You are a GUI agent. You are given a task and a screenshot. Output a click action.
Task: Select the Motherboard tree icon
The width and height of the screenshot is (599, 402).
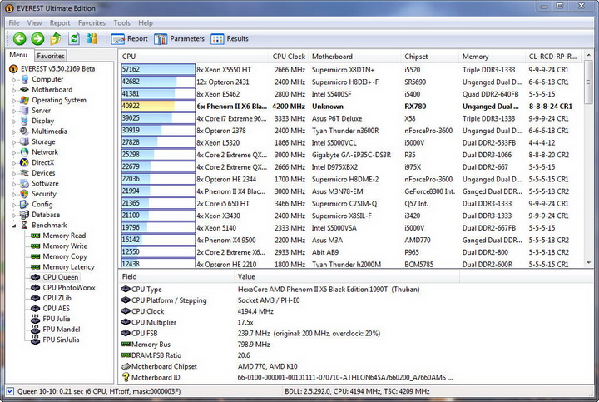coord(25,89)
